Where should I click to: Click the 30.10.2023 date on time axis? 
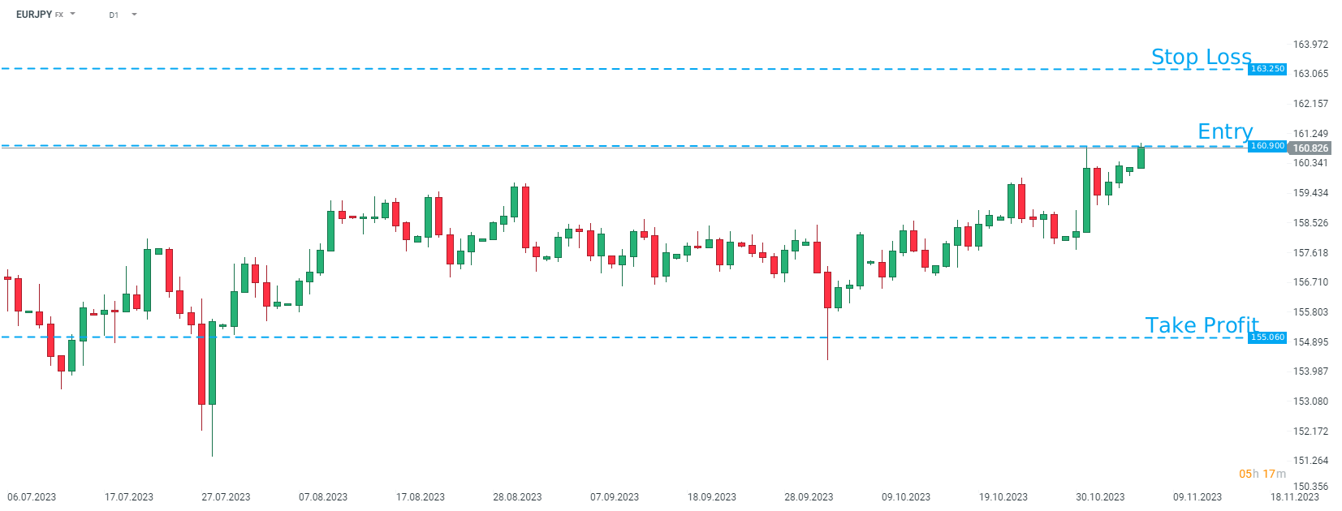(x=1100, y=497)
